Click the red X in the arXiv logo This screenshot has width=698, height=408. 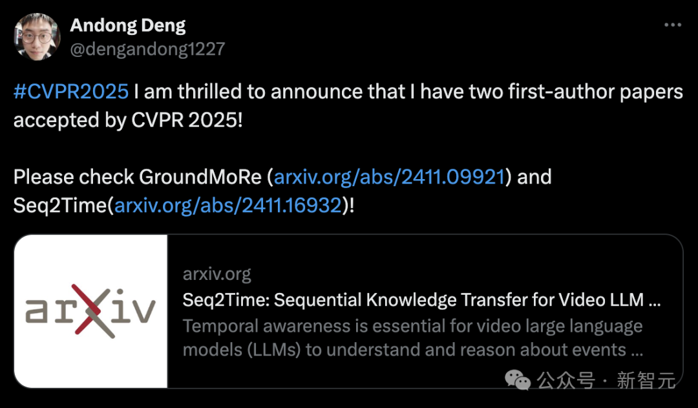[91, 309]
